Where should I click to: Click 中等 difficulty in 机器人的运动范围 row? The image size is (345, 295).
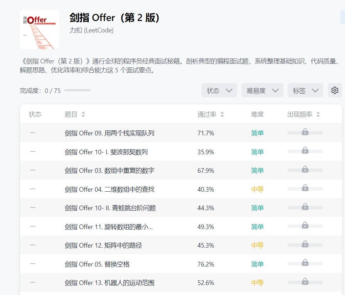pyautogui.click(x=257, y=283)
